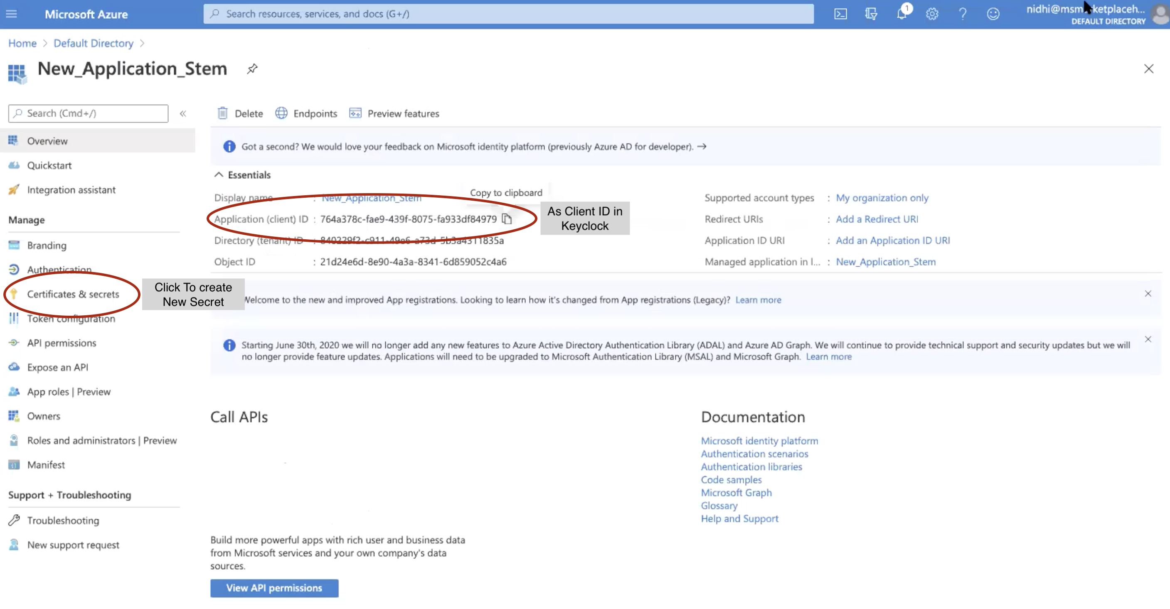
Task: Click View API permissions button
Action: click(274, 588)
